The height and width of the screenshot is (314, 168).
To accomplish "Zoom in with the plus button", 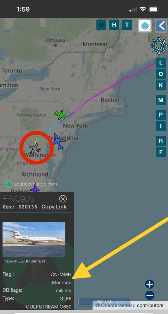I will (150, 284).
